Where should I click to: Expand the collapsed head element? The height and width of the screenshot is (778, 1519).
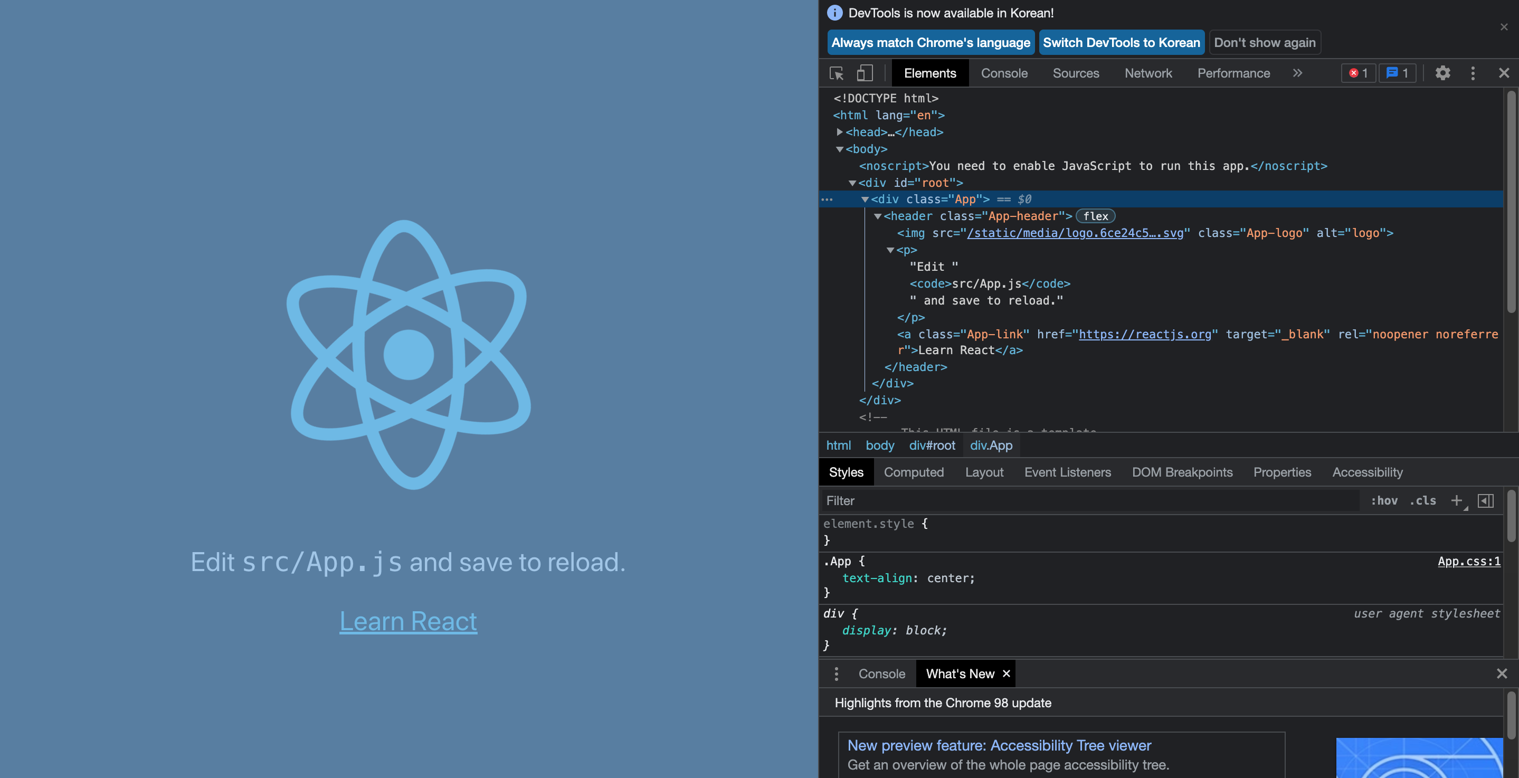(840, 132)
